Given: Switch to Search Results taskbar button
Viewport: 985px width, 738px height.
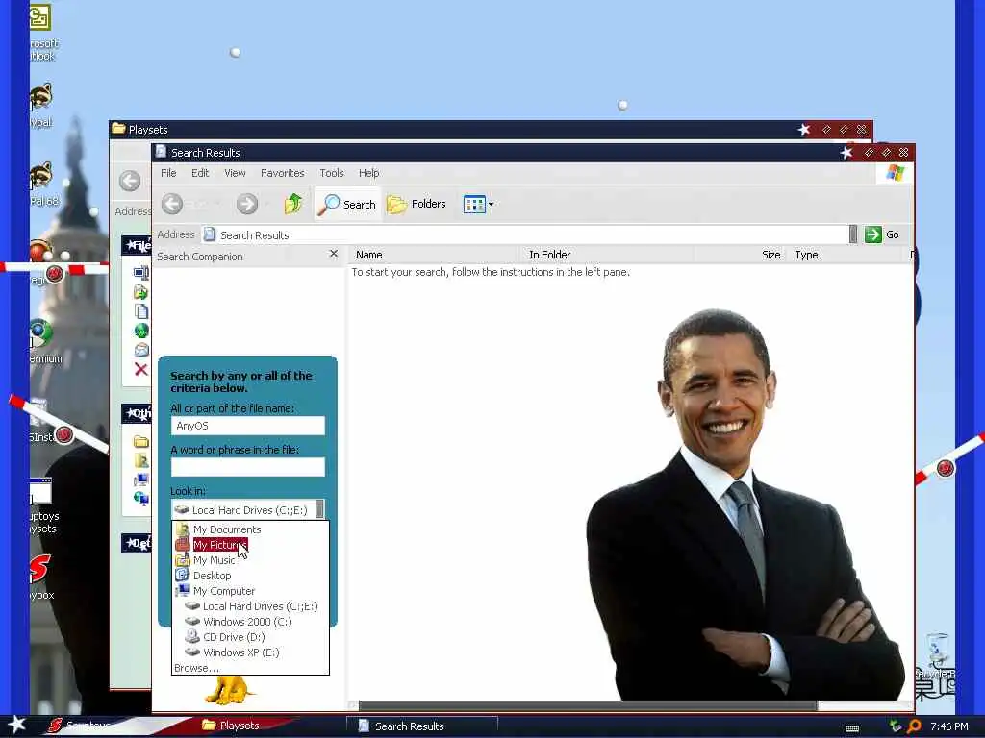Looking at the screenshot, I should coord(422,726).
